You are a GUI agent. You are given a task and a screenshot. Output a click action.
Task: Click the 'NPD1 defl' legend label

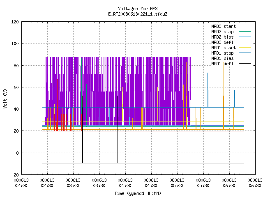[x=222, y=64]
